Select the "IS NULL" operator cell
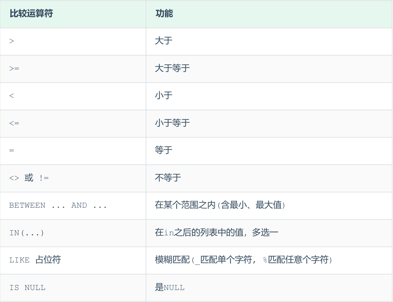 [28, 288]
